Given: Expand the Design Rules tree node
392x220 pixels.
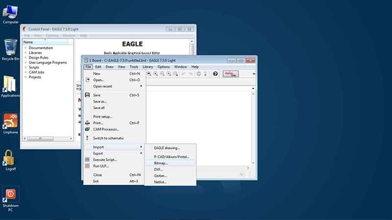Looking at the screenshot, I should point(25,58).
